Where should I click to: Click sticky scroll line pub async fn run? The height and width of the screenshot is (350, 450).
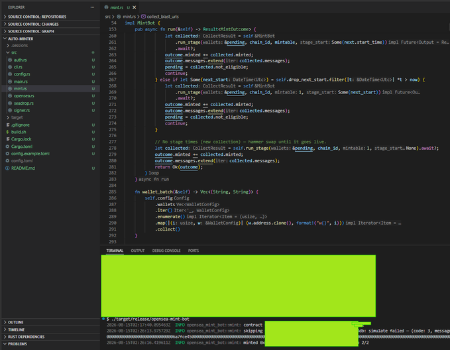pos(196,29)
